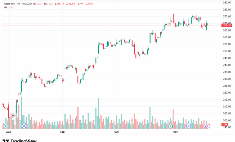Open the November dividend D marker
Viewport: 235px width, 142px height.
click(189, 126)
